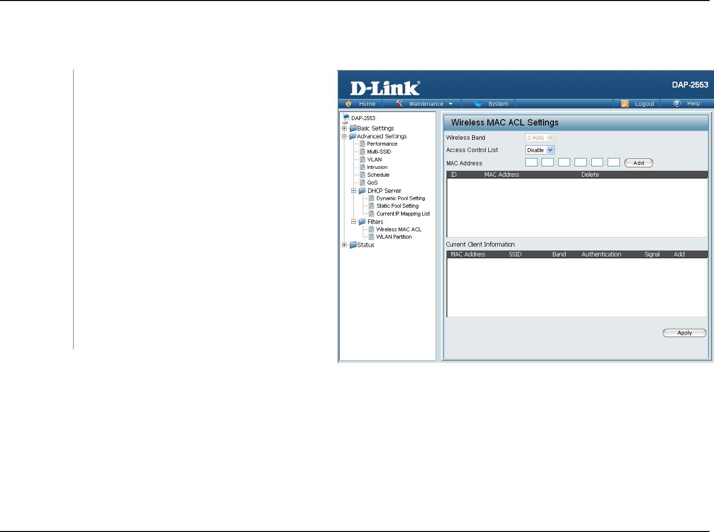714x532 pixels.
Task: Collapse the Filters tree node
Action: [x=353, y=221]
